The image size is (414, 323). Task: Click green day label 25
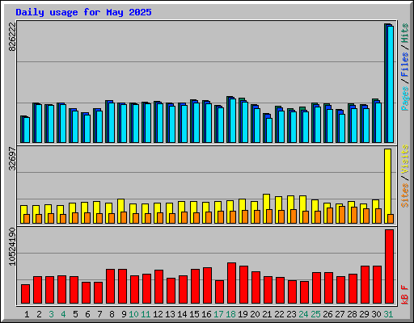coord(315,314)
